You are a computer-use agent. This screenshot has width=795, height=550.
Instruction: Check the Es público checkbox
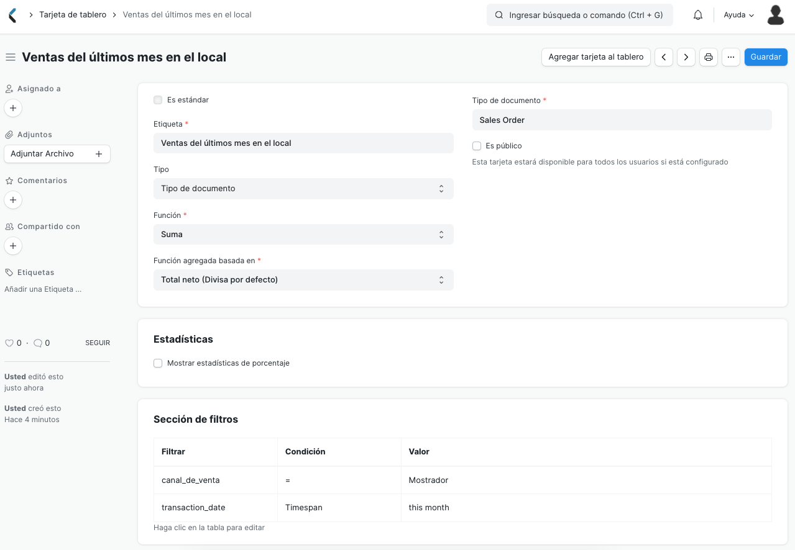point(477,146)
